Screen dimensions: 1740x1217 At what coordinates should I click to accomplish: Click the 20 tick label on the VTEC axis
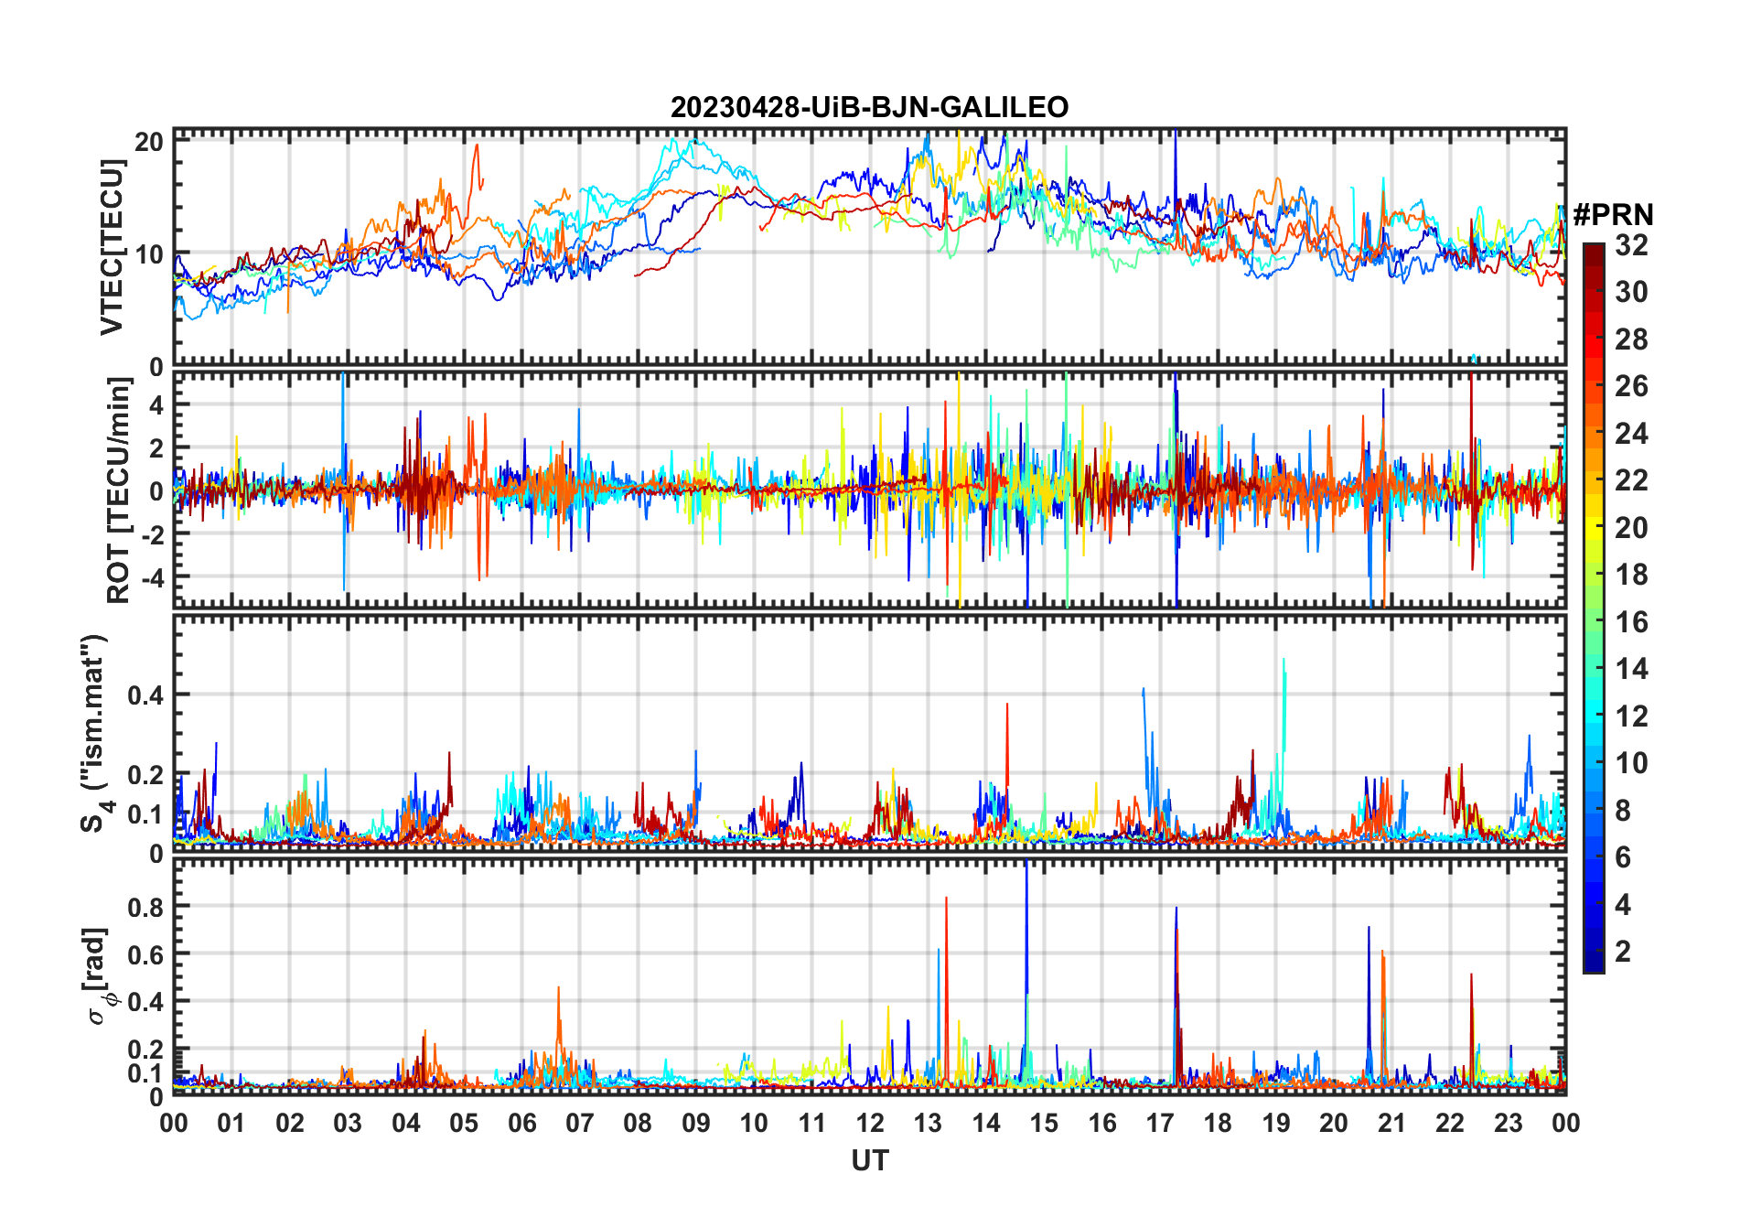(x=150, y=142)
